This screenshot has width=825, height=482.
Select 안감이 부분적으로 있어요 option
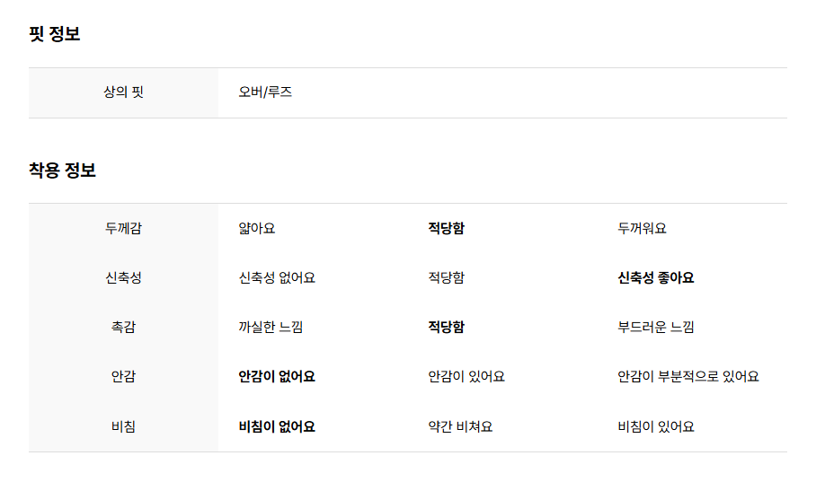pyautogui.click(x=688, y=376)
